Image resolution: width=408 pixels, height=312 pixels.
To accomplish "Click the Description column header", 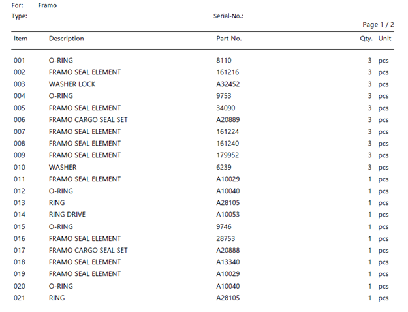I will 66,39.
